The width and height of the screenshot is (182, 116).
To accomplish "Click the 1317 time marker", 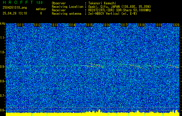I will [x=124, y=25].
